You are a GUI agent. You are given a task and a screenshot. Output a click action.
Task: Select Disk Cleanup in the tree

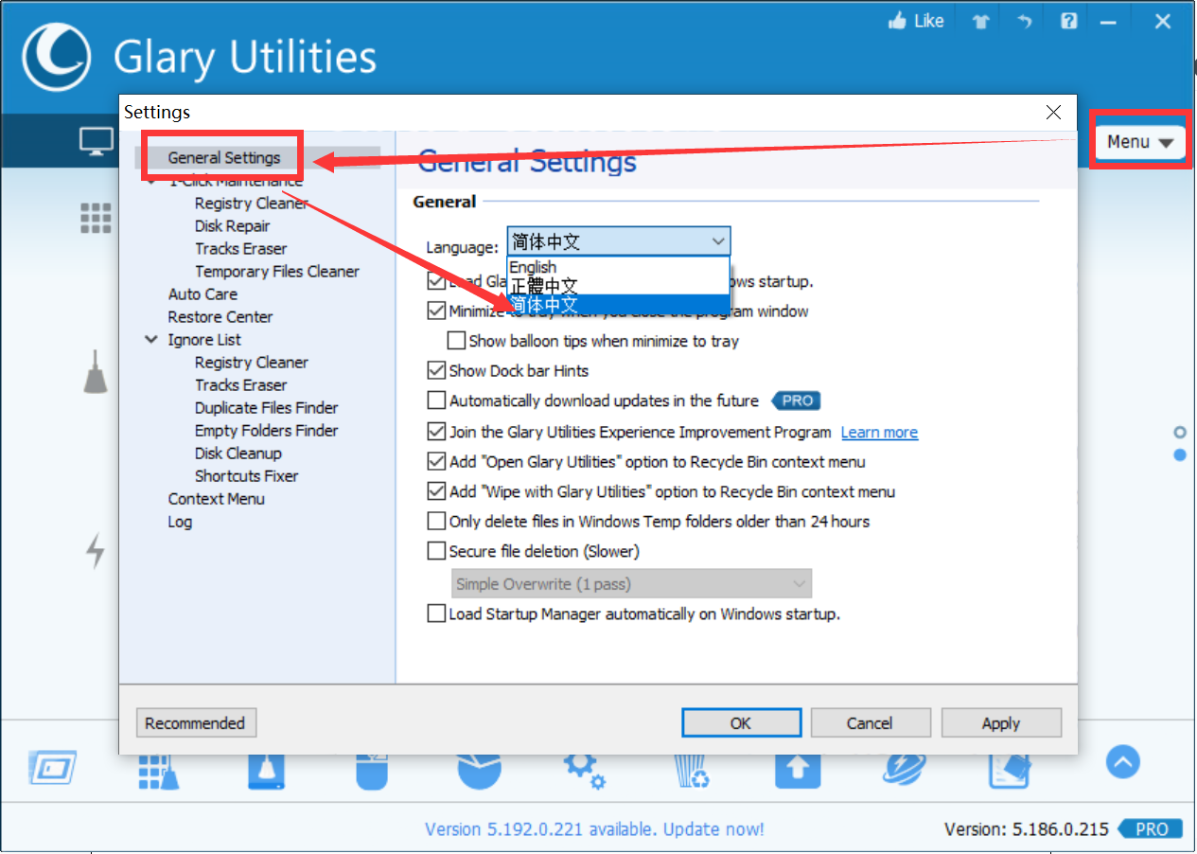(x=238, y=453)
